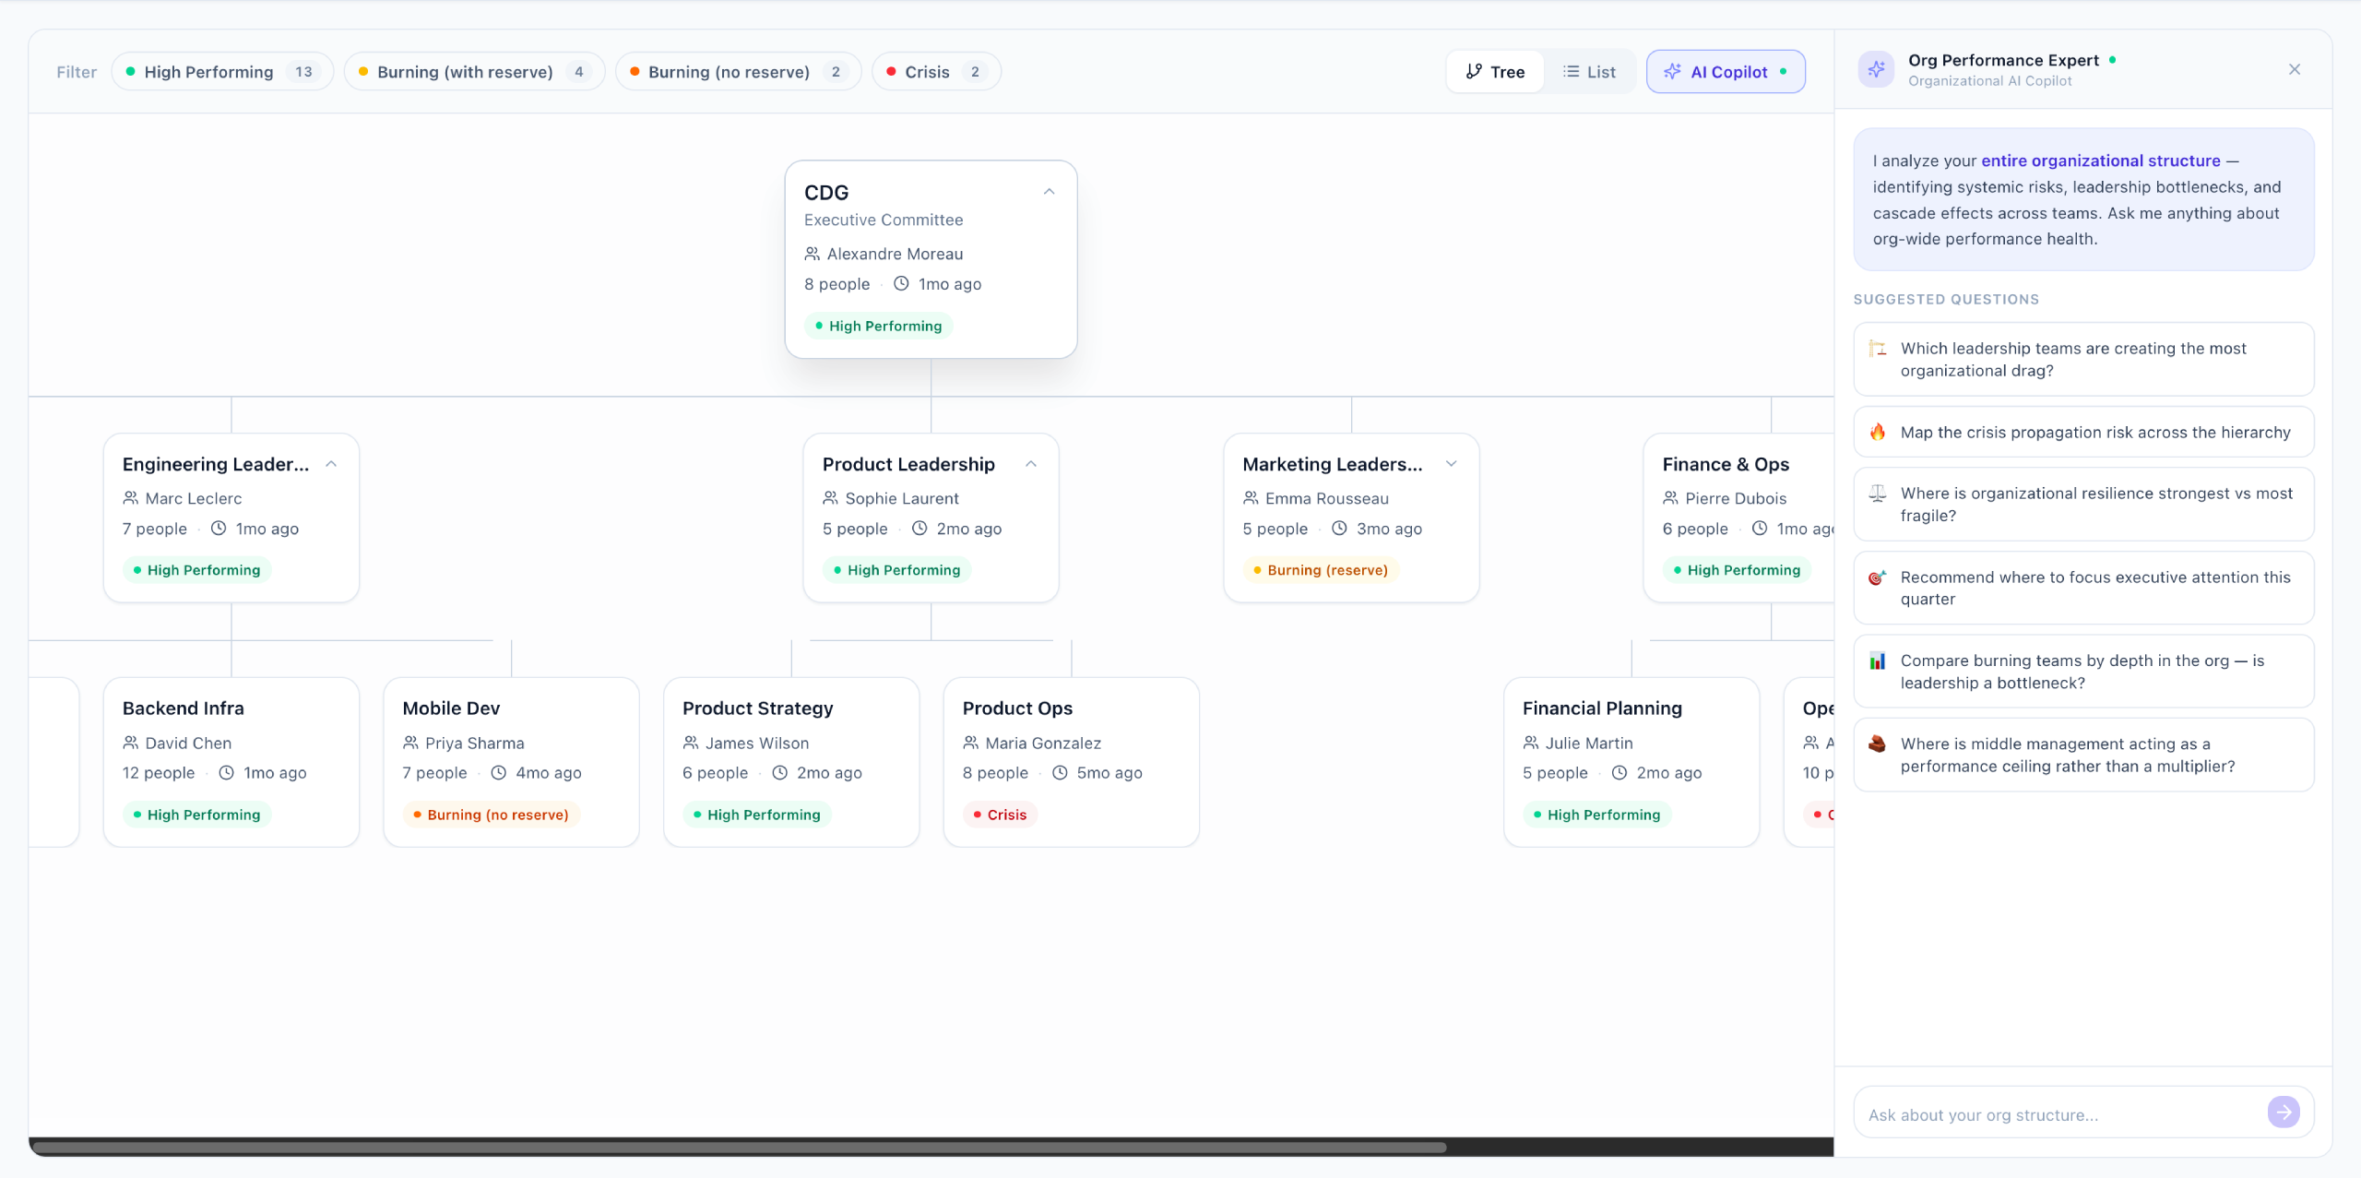Screen dimensions: 2361x1178
Task: Open the CDG card title
Action: point(826,193)
